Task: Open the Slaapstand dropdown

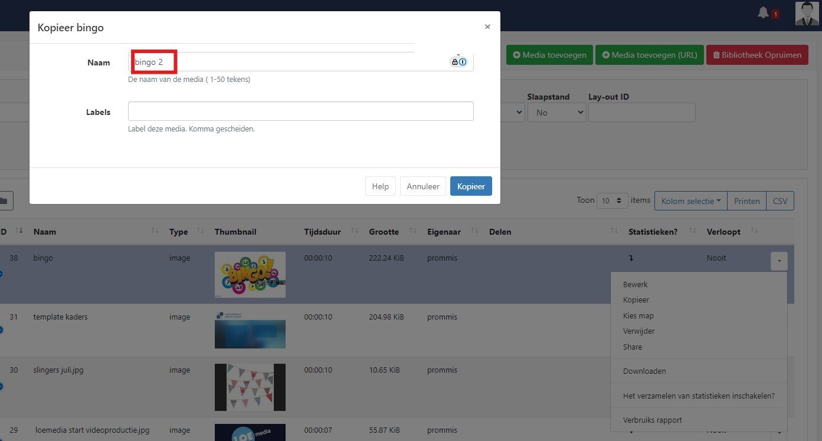Action: [x=556, y=112]
